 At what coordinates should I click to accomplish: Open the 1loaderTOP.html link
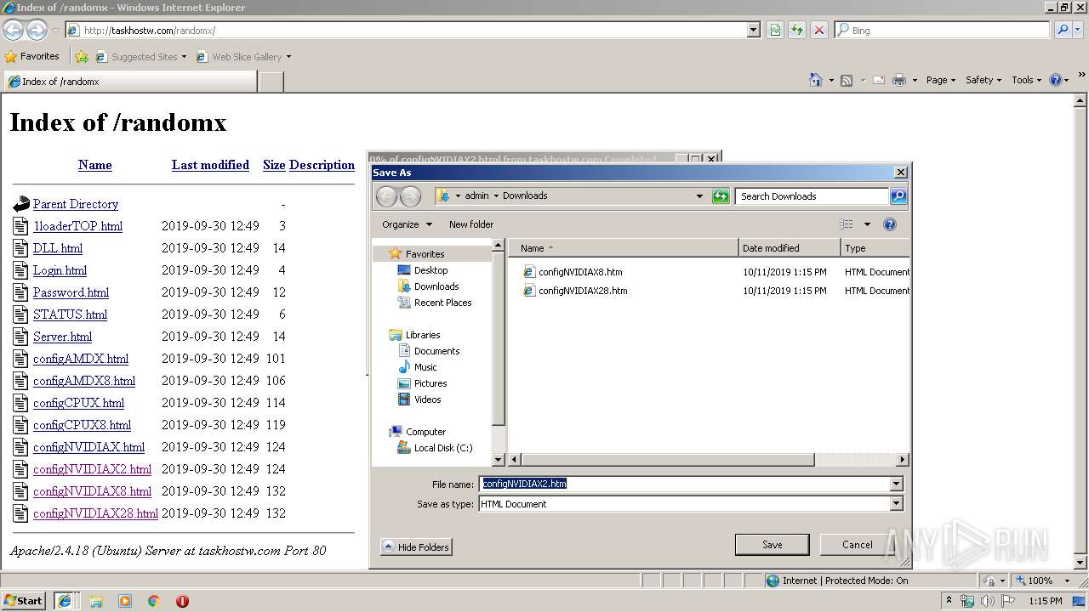77,226
